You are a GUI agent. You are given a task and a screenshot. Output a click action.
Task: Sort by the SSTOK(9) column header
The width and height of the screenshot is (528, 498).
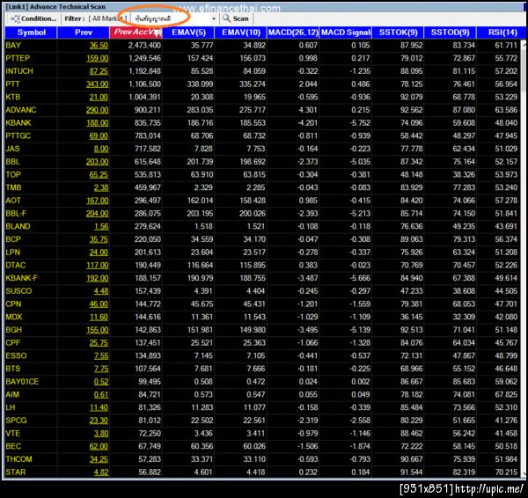point(398,33)
